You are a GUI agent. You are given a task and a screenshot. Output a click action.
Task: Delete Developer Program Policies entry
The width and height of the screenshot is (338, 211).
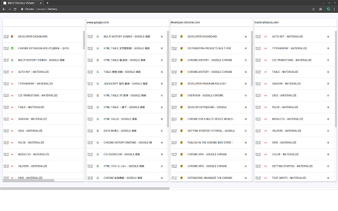coord(246,84)
